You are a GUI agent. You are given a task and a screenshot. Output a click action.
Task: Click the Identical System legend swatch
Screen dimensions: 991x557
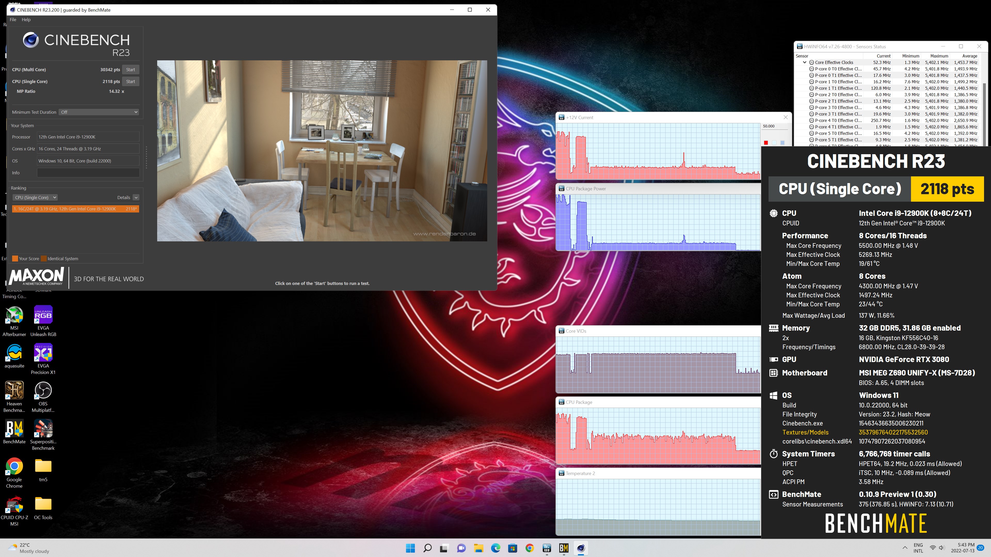click(44, 259)
